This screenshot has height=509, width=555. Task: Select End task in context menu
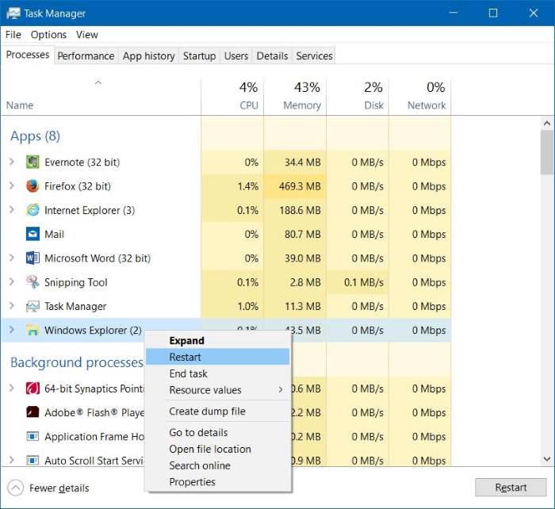click(218, 373)
